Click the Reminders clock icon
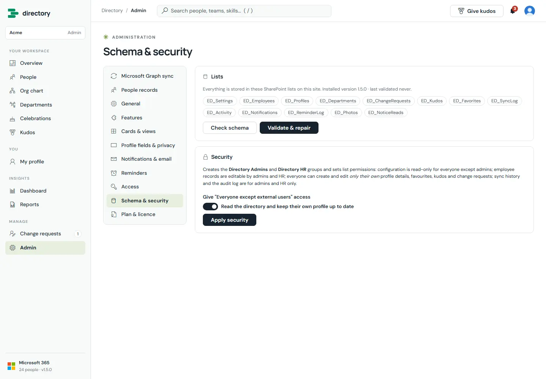Screen dimensions: 546x379 tap(114, 173)
